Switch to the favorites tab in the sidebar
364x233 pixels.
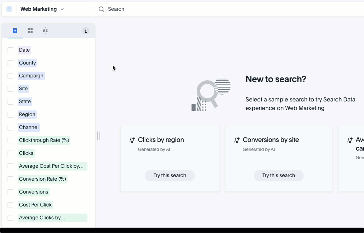tap(15, 30)
